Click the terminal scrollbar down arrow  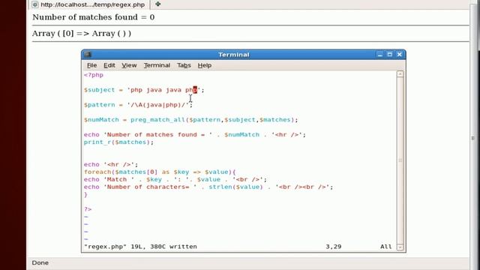point(400,247)
